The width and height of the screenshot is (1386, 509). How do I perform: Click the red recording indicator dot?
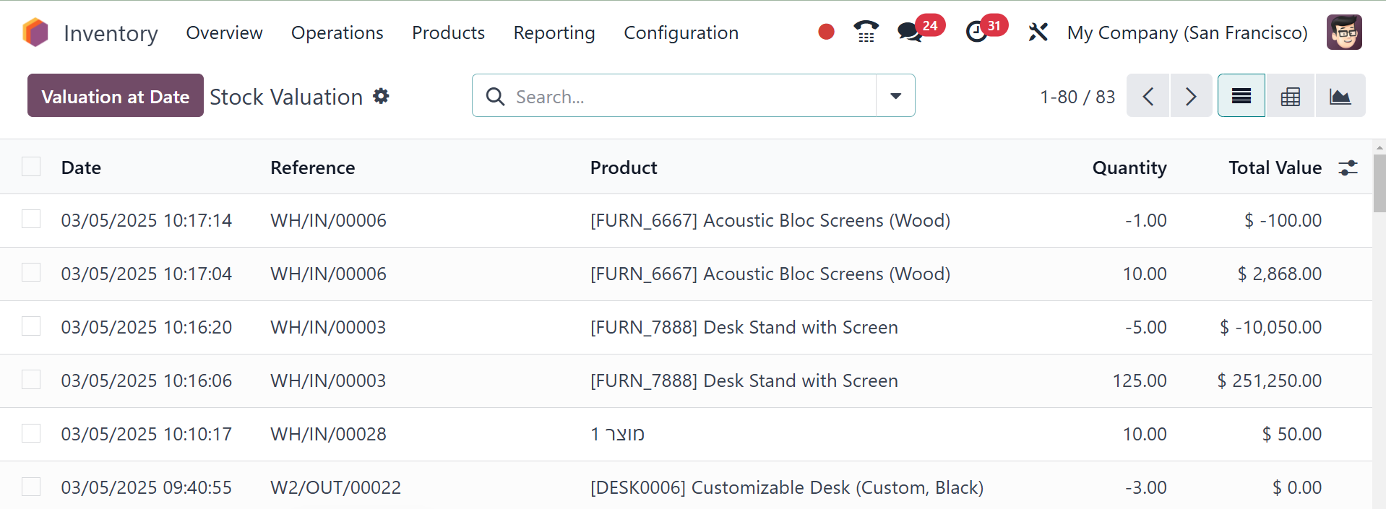[826, 32]
